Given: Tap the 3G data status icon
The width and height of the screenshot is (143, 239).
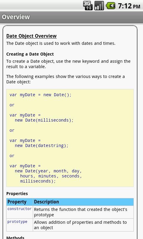Looking at the screenshot, I should (x=88, y=6).
